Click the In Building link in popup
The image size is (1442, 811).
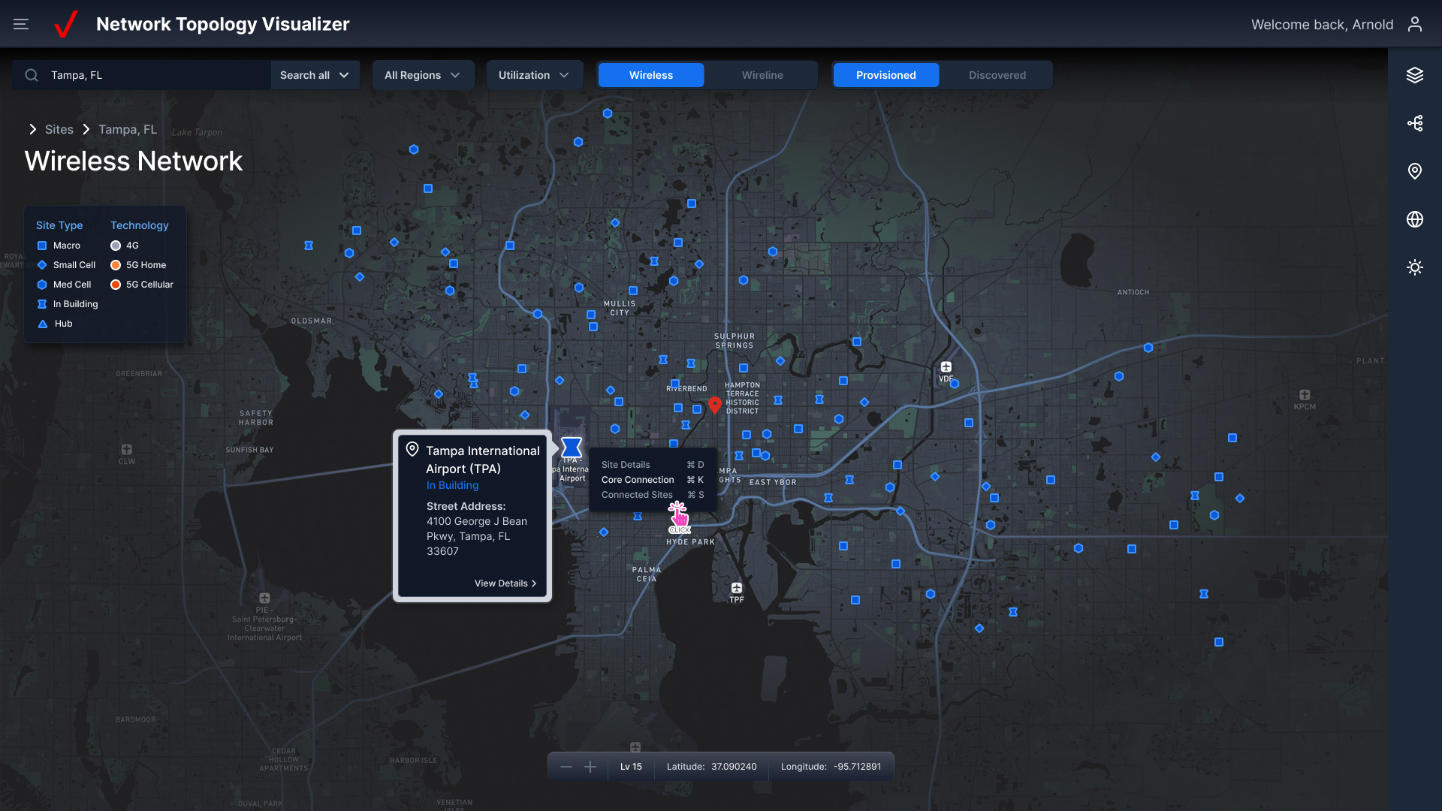point(452,485)
